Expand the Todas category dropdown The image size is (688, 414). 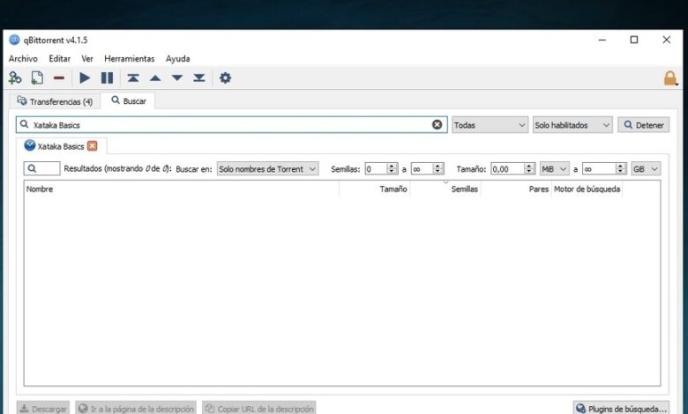pos(490,125)
